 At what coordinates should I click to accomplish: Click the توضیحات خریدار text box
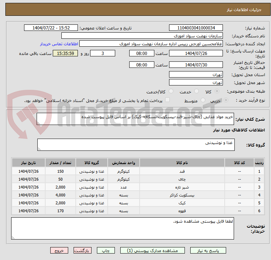[122, 228]
